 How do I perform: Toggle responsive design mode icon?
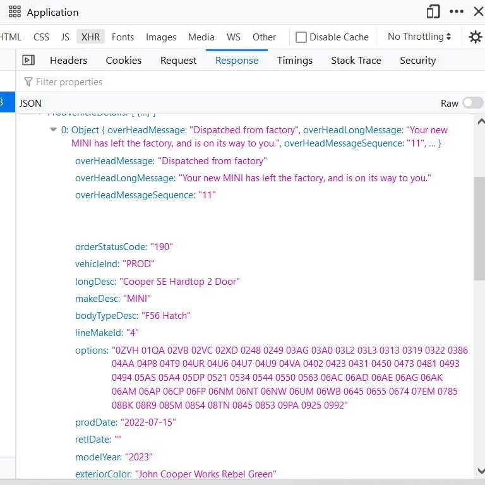pos(433,12)
